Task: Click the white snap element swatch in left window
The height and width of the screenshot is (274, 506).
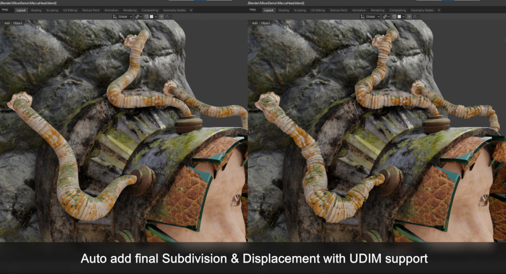Action: 151,17
